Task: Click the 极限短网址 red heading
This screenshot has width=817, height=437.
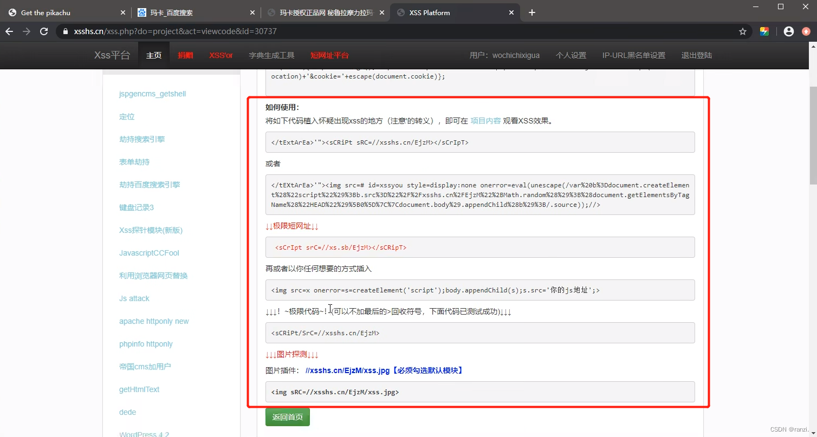Action: click(292, 226)
